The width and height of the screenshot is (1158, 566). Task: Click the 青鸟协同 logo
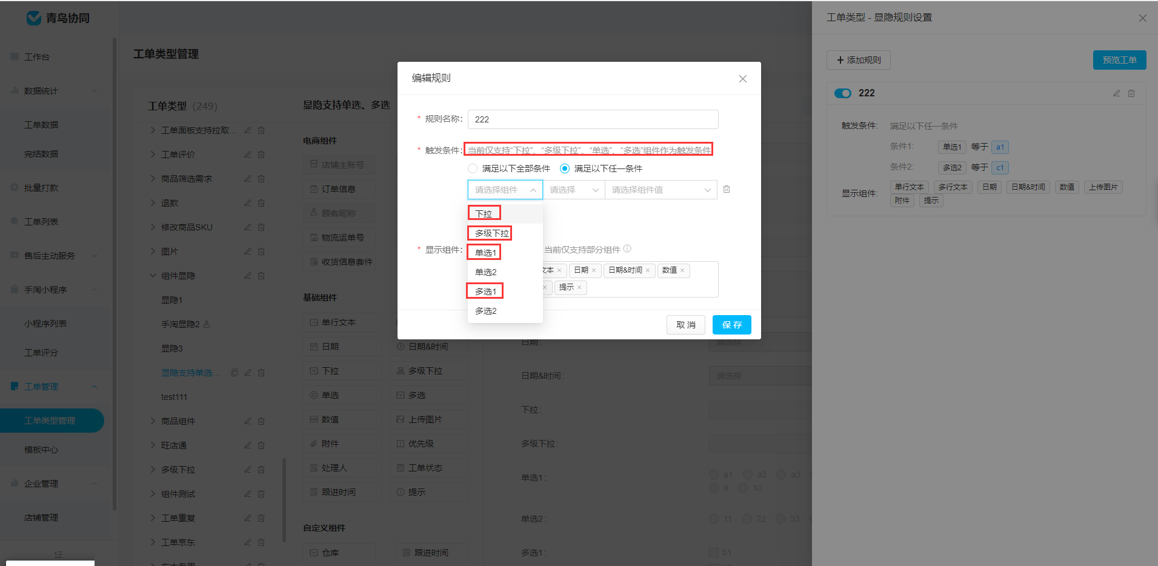(58, 18)
